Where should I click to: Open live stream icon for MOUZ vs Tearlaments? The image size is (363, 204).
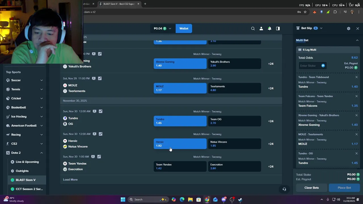(x=94, y=78)
